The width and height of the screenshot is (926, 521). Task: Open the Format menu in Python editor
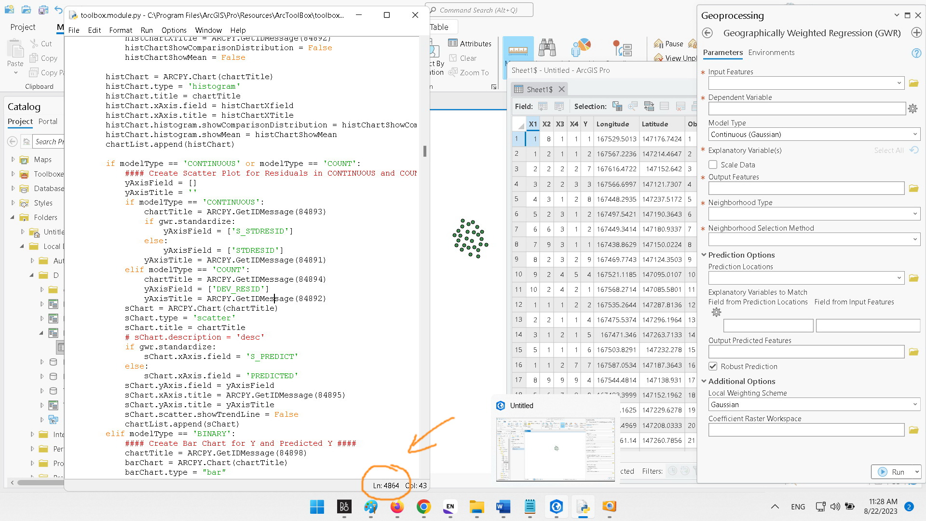pos(120,30)
